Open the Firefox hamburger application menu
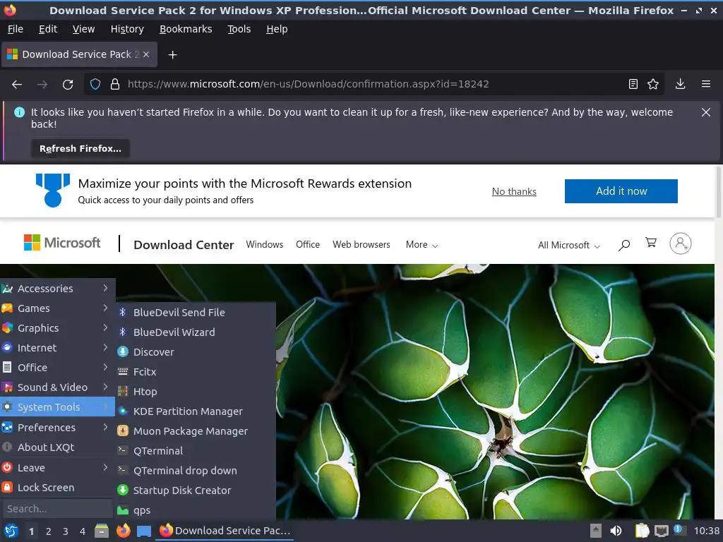723x542 pixels. point(706,85)
